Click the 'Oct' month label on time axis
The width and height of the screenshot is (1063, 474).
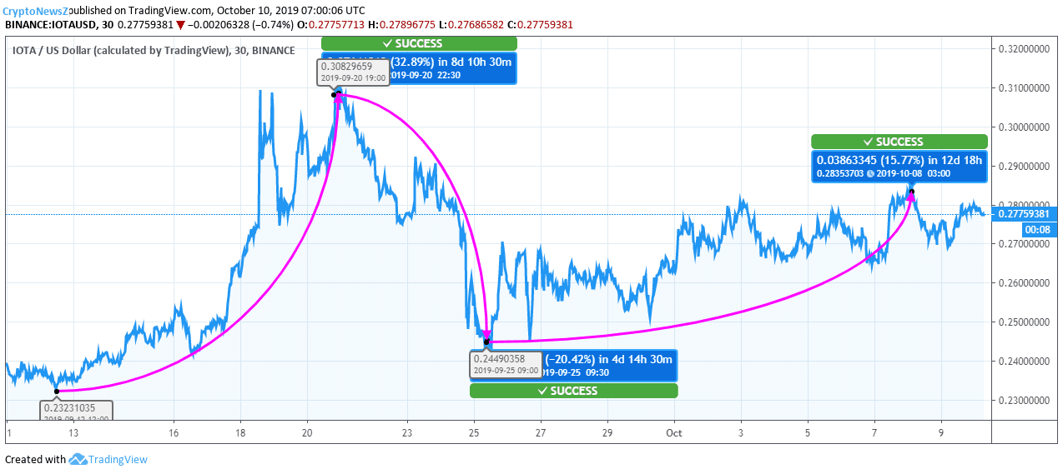tap(674, 433)
